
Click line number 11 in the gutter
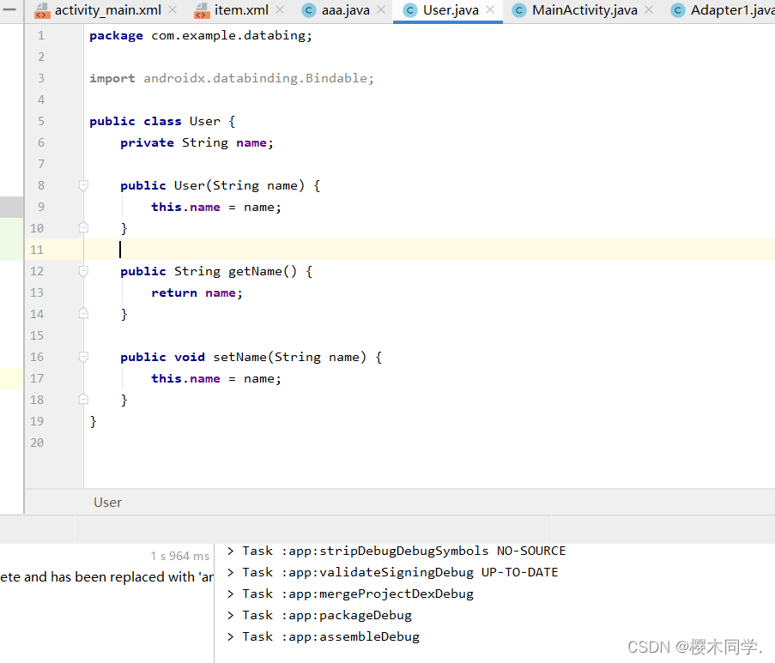tap(37, 249)
